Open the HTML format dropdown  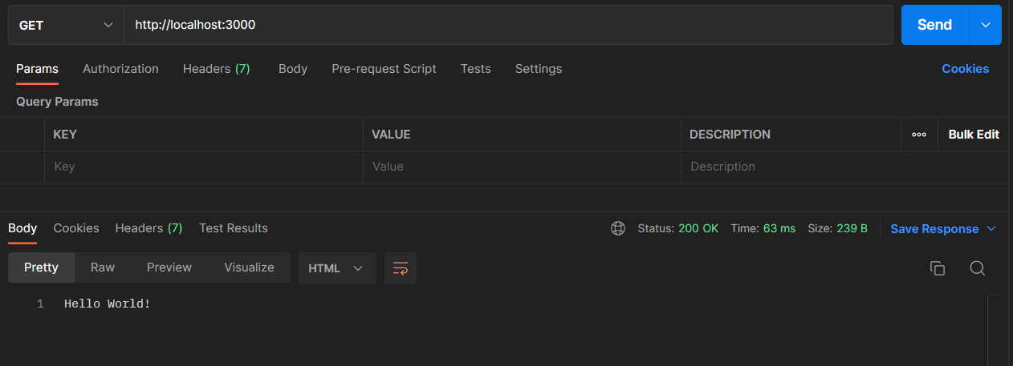pos(336,268)
